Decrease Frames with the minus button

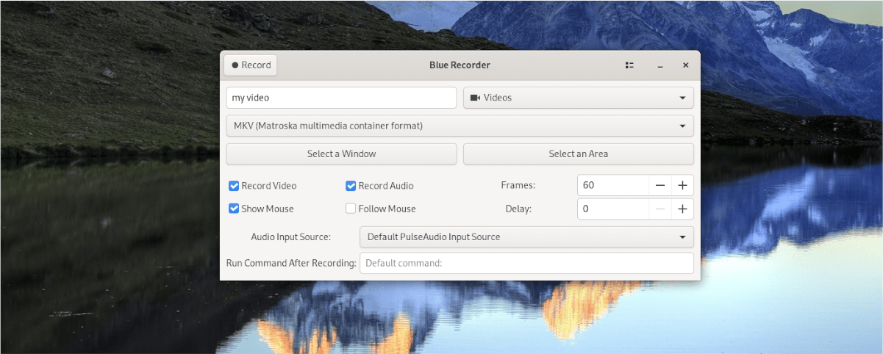[660, 185]
